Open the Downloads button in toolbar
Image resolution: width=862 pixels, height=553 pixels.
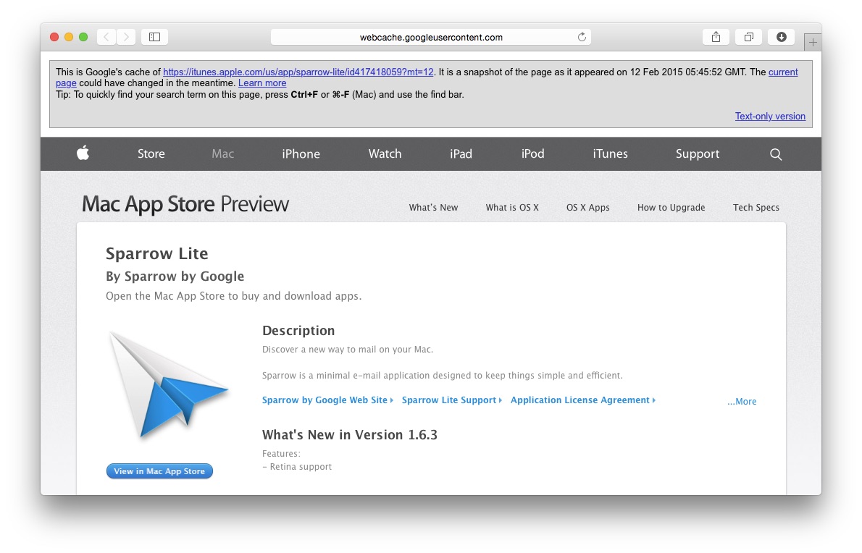pyautogui.click(x=781, y=37)
